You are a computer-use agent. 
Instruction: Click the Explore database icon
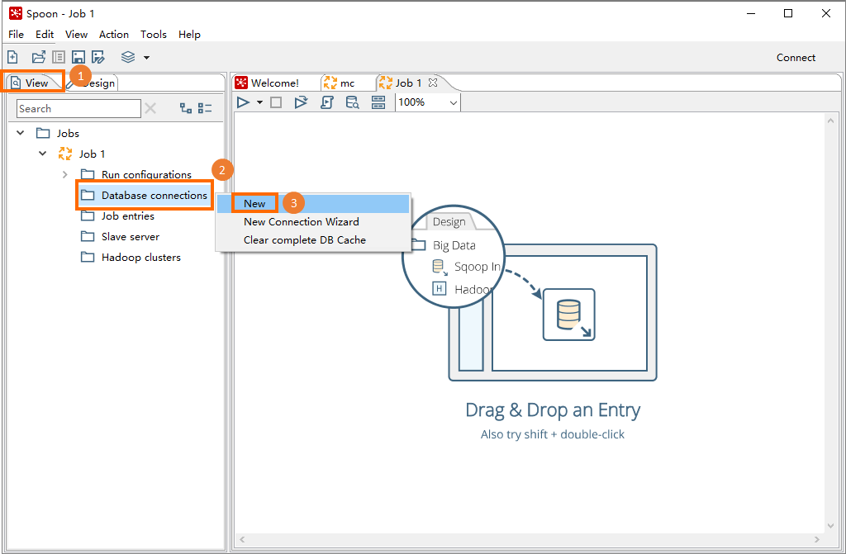[352, 102]
